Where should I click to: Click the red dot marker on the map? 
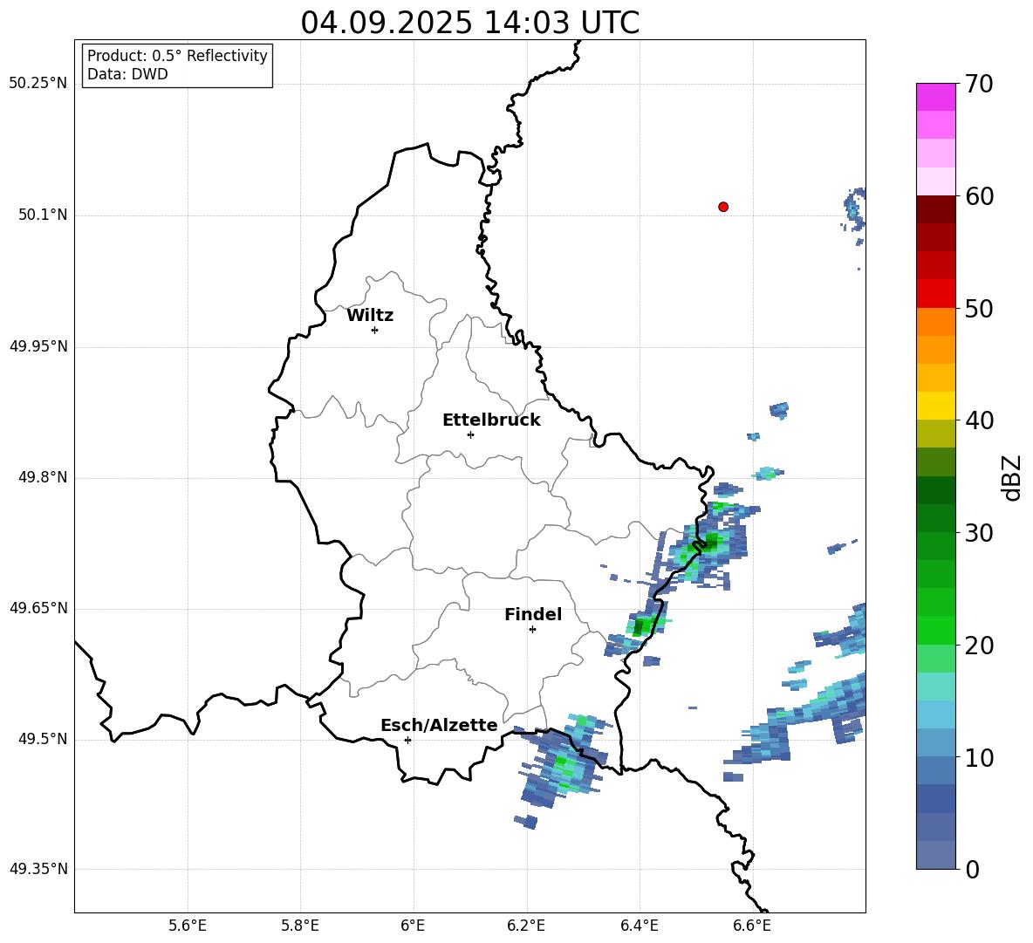[x=722, y=207]
